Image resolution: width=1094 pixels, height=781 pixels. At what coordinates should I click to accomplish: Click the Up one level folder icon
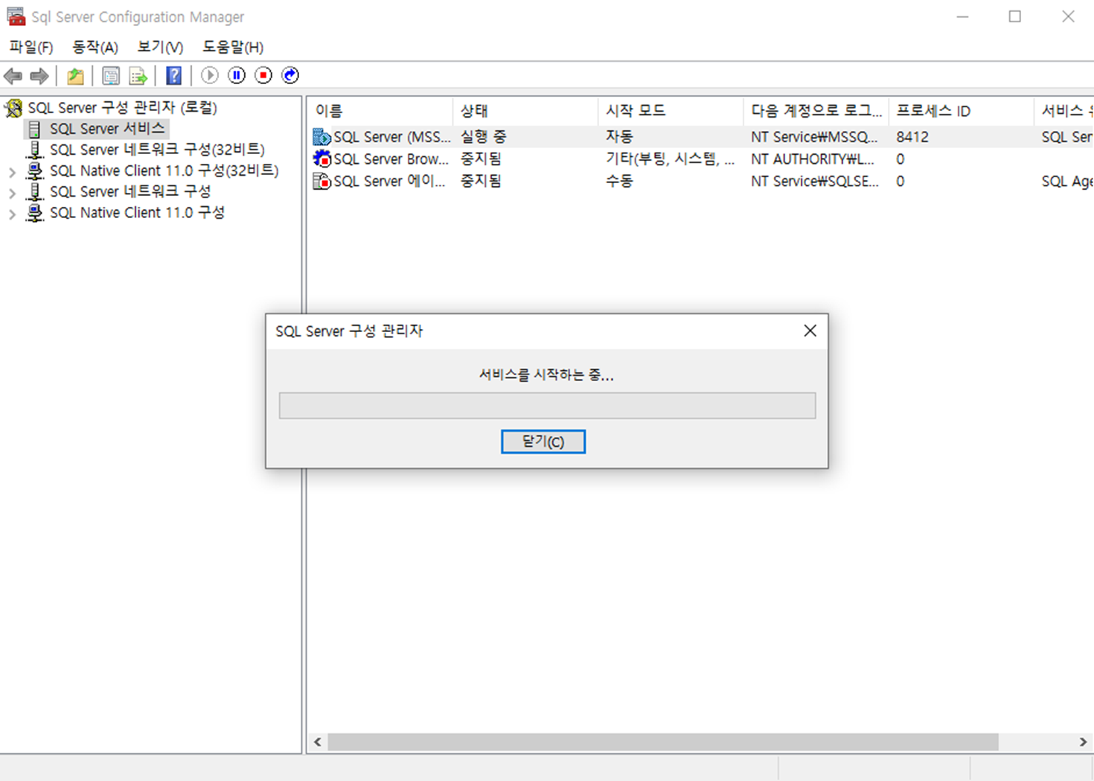(x=75, y=75)
